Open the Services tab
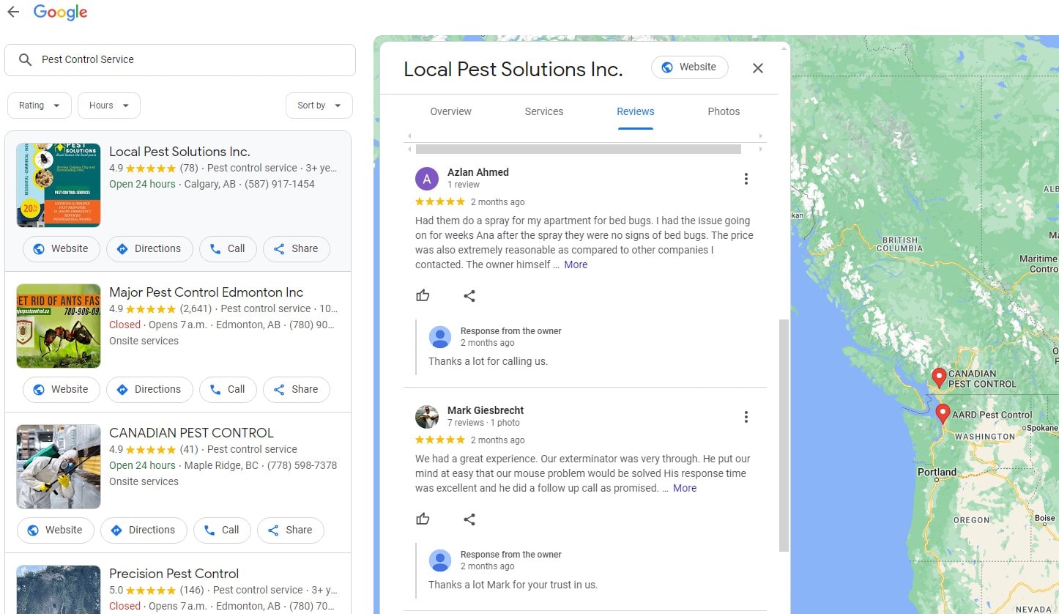 point(543,111)
